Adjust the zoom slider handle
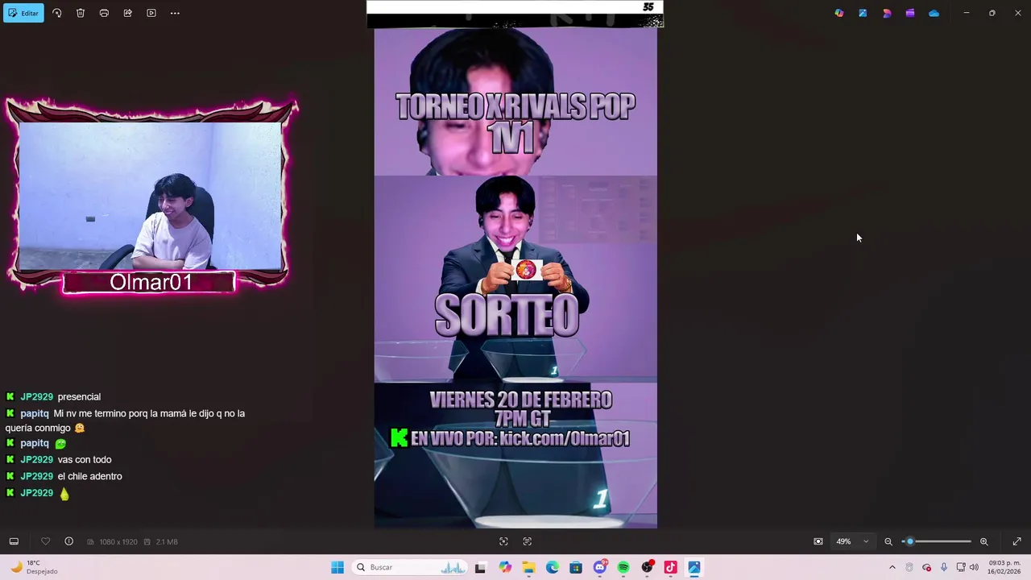 pyautogui.click(x=909, y=541)
